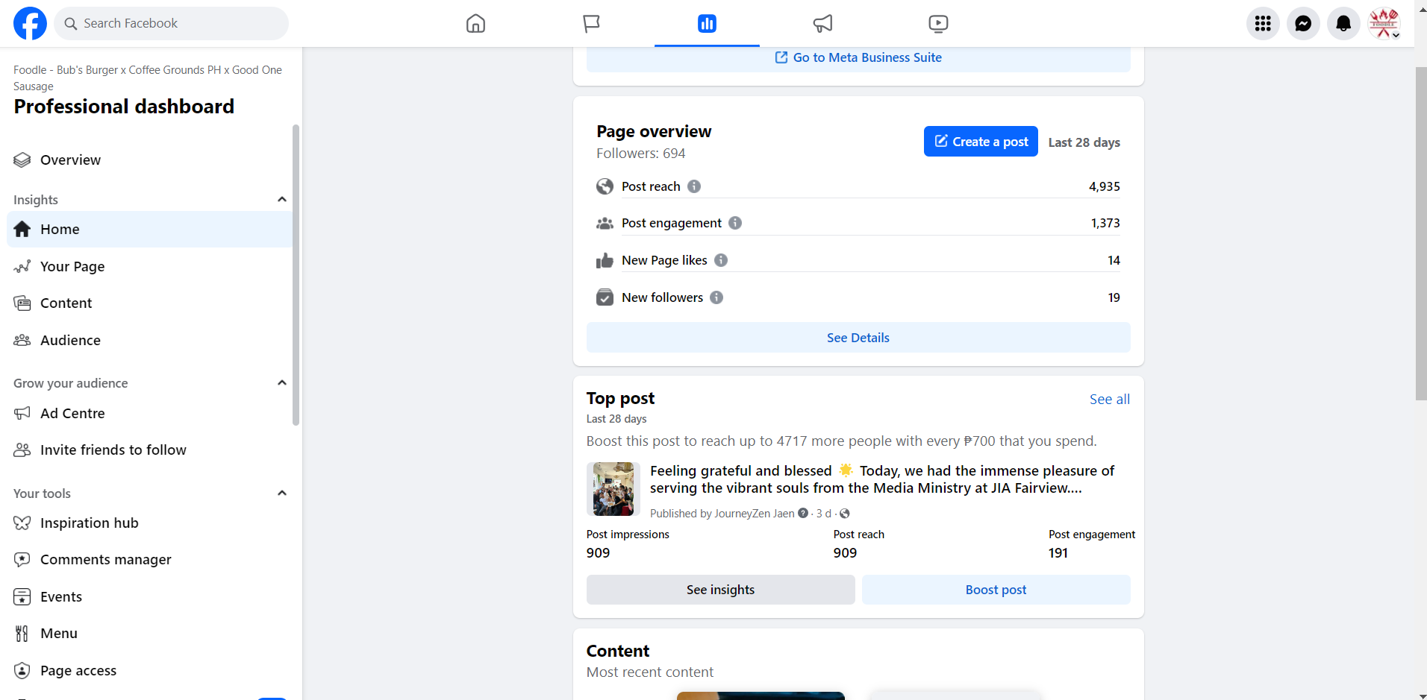The height and width of the screenshot is (700, 1427).
Task: Click Go to Meta Business Suite
Action: [858, 58]
